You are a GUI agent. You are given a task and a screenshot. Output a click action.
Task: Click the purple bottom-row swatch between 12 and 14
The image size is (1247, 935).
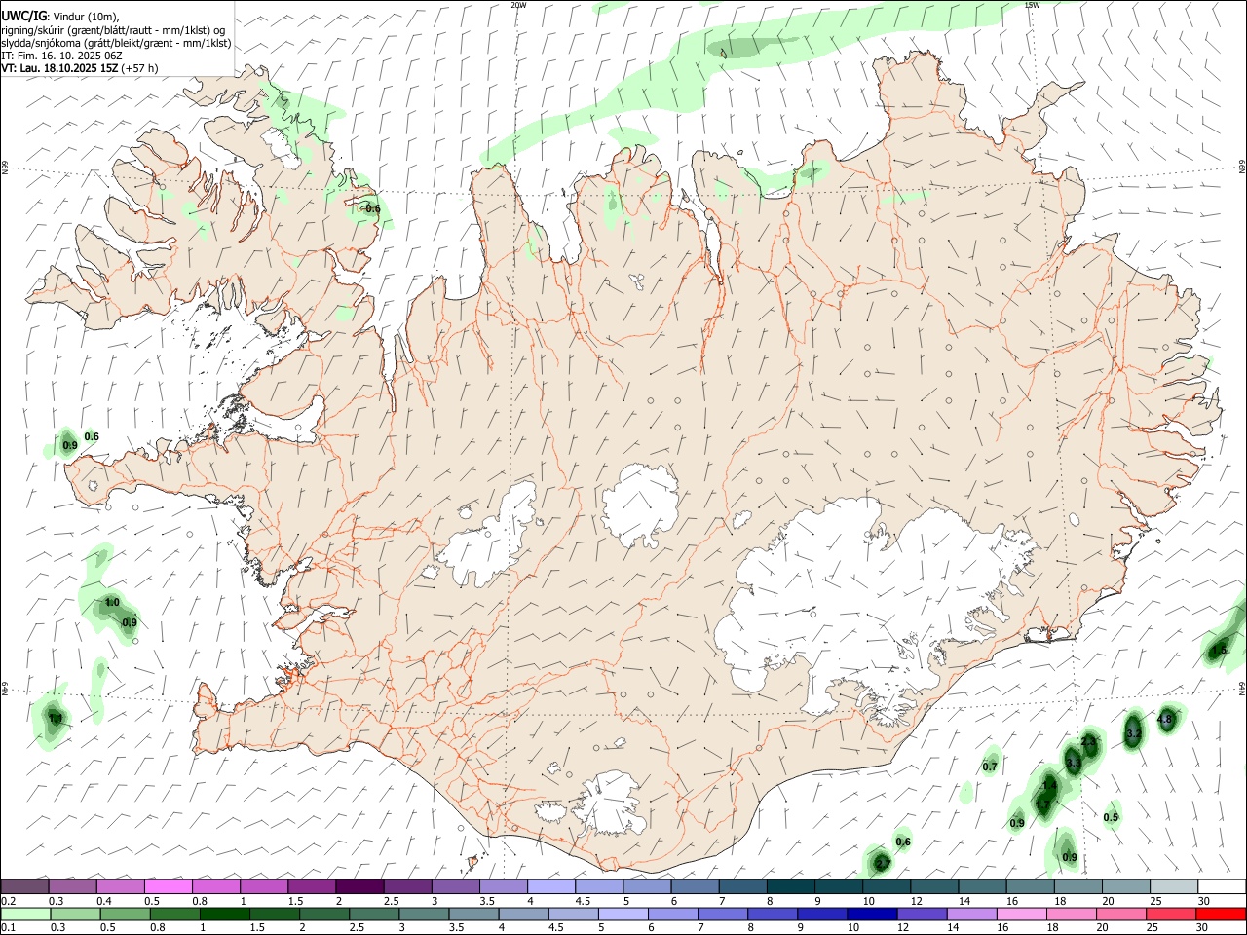[921, 914]
